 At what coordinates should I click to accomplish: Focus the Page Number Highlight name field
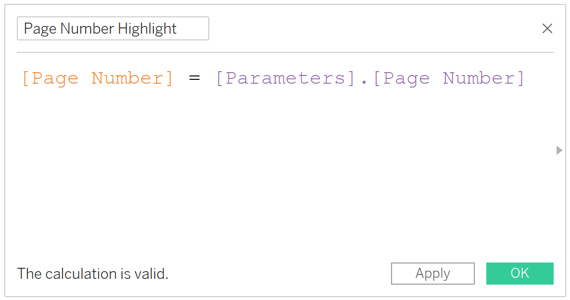(113, 29)
